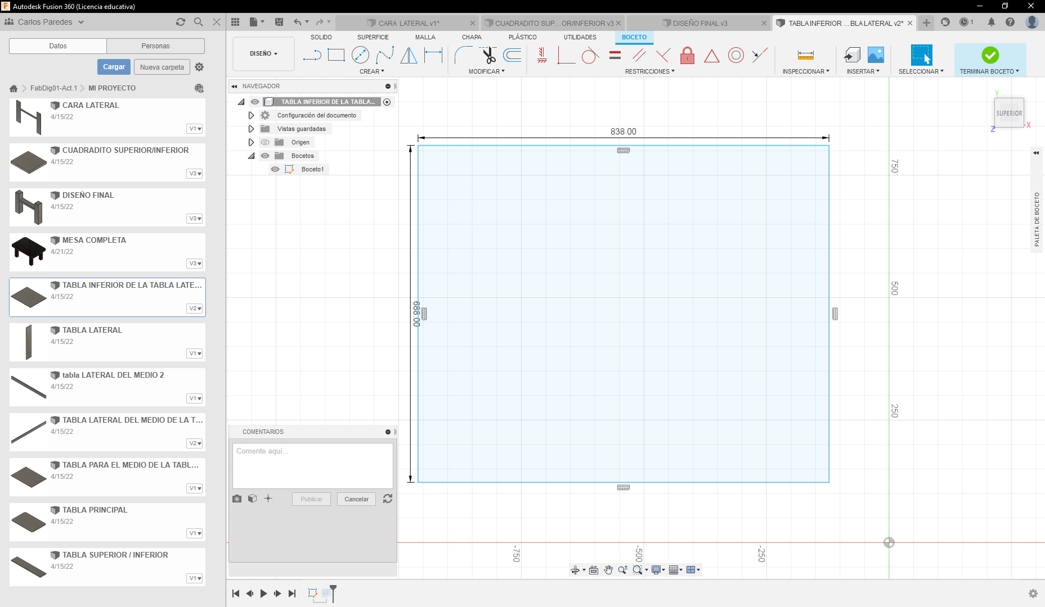Select the Fillet tool
Screen dimensions: 1045x607
coord(463,55)
